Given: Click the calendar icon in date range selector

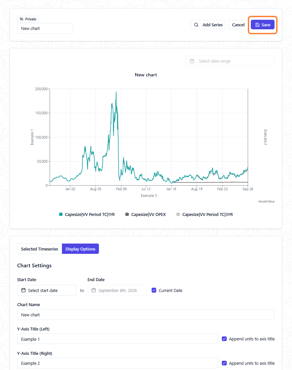Looking at the screenshot, I should (192, 61).
